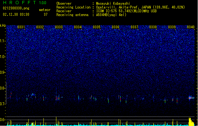Click the receiver value ICOM IC-575 53.7492 MHz USB
The height and width of the screenshot is (126, 198).
point(127,11)
